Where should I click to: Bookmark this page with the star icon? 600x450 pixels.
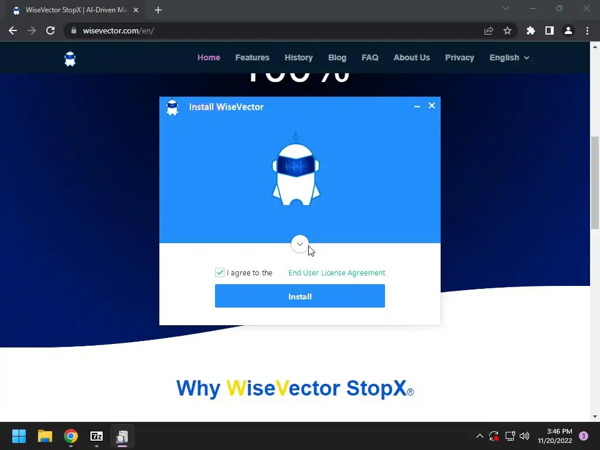point(507,30)
